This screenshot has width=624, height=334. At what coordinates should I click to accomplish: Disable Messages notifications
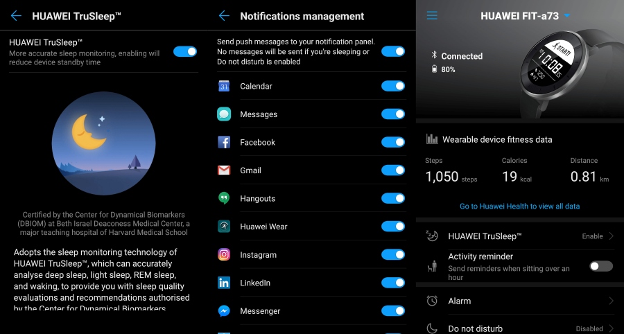point(393,114)
